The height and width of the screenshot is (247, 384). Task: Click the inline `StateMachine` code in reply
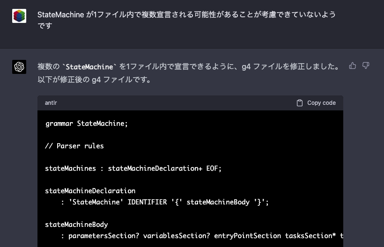(x=89, y=66)
